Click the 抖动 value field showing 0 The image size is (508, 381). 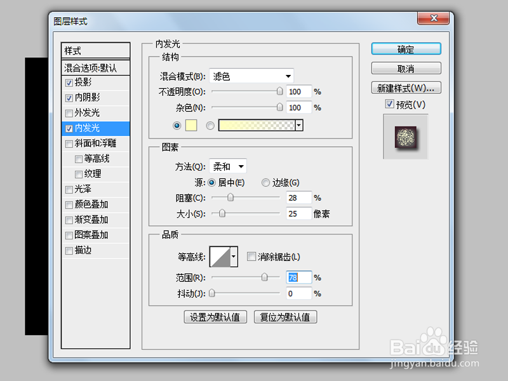pos(298,293)
